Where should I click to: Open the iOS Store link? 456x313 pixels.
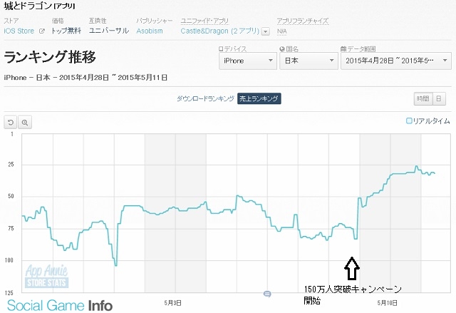(20, 31)
